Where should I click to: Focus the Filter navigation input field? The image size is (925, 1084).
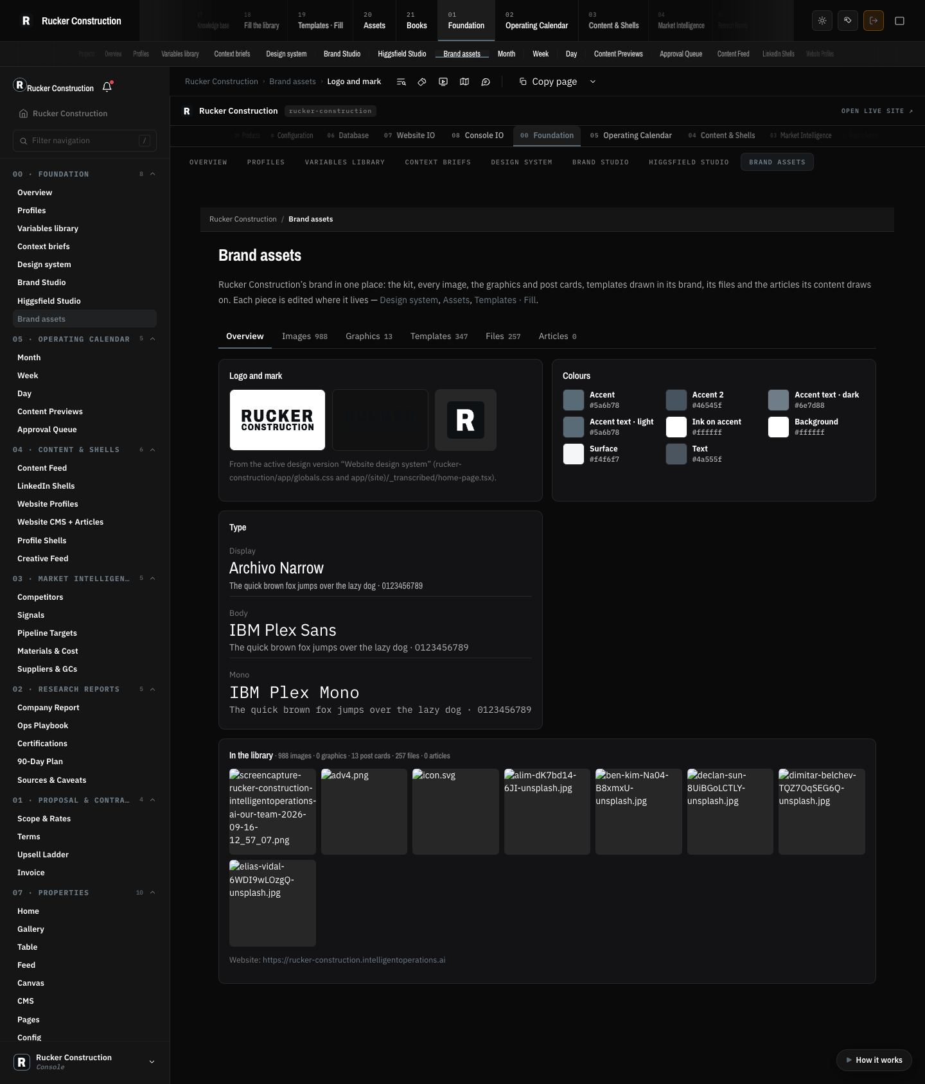85,141
